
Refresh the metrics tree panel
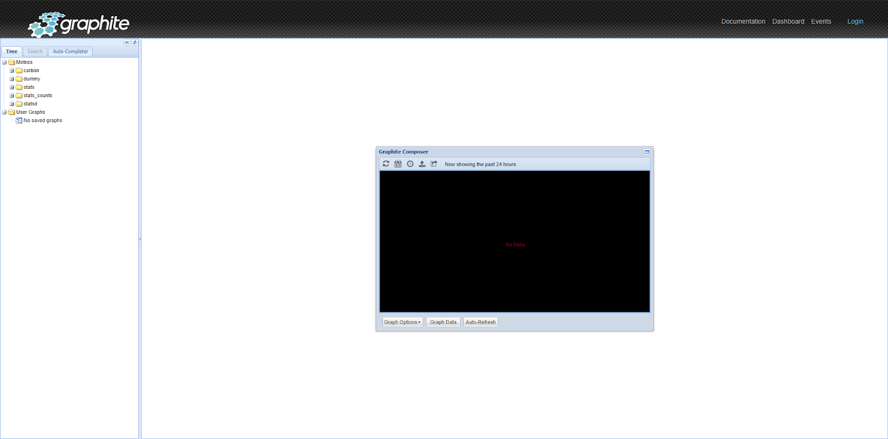pos(134,42)
